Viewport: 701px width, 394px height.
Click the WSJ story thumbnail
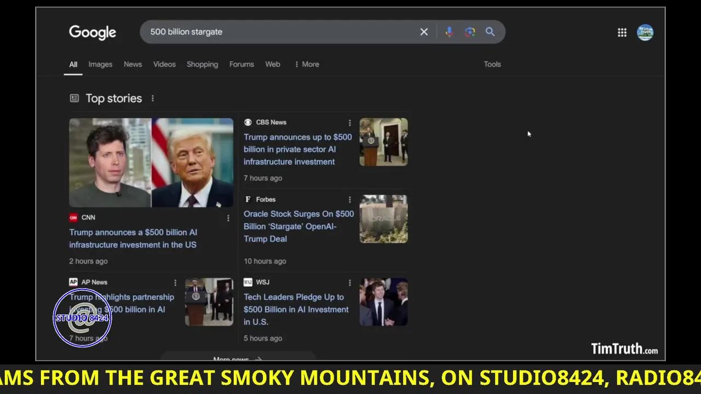tap(383, 302)
